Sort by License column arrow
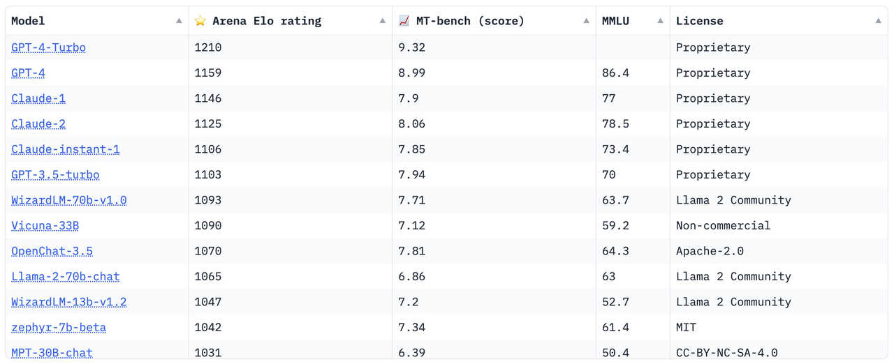Image resolution: width=894 pixels, height=364 pixels. point(879,21)
